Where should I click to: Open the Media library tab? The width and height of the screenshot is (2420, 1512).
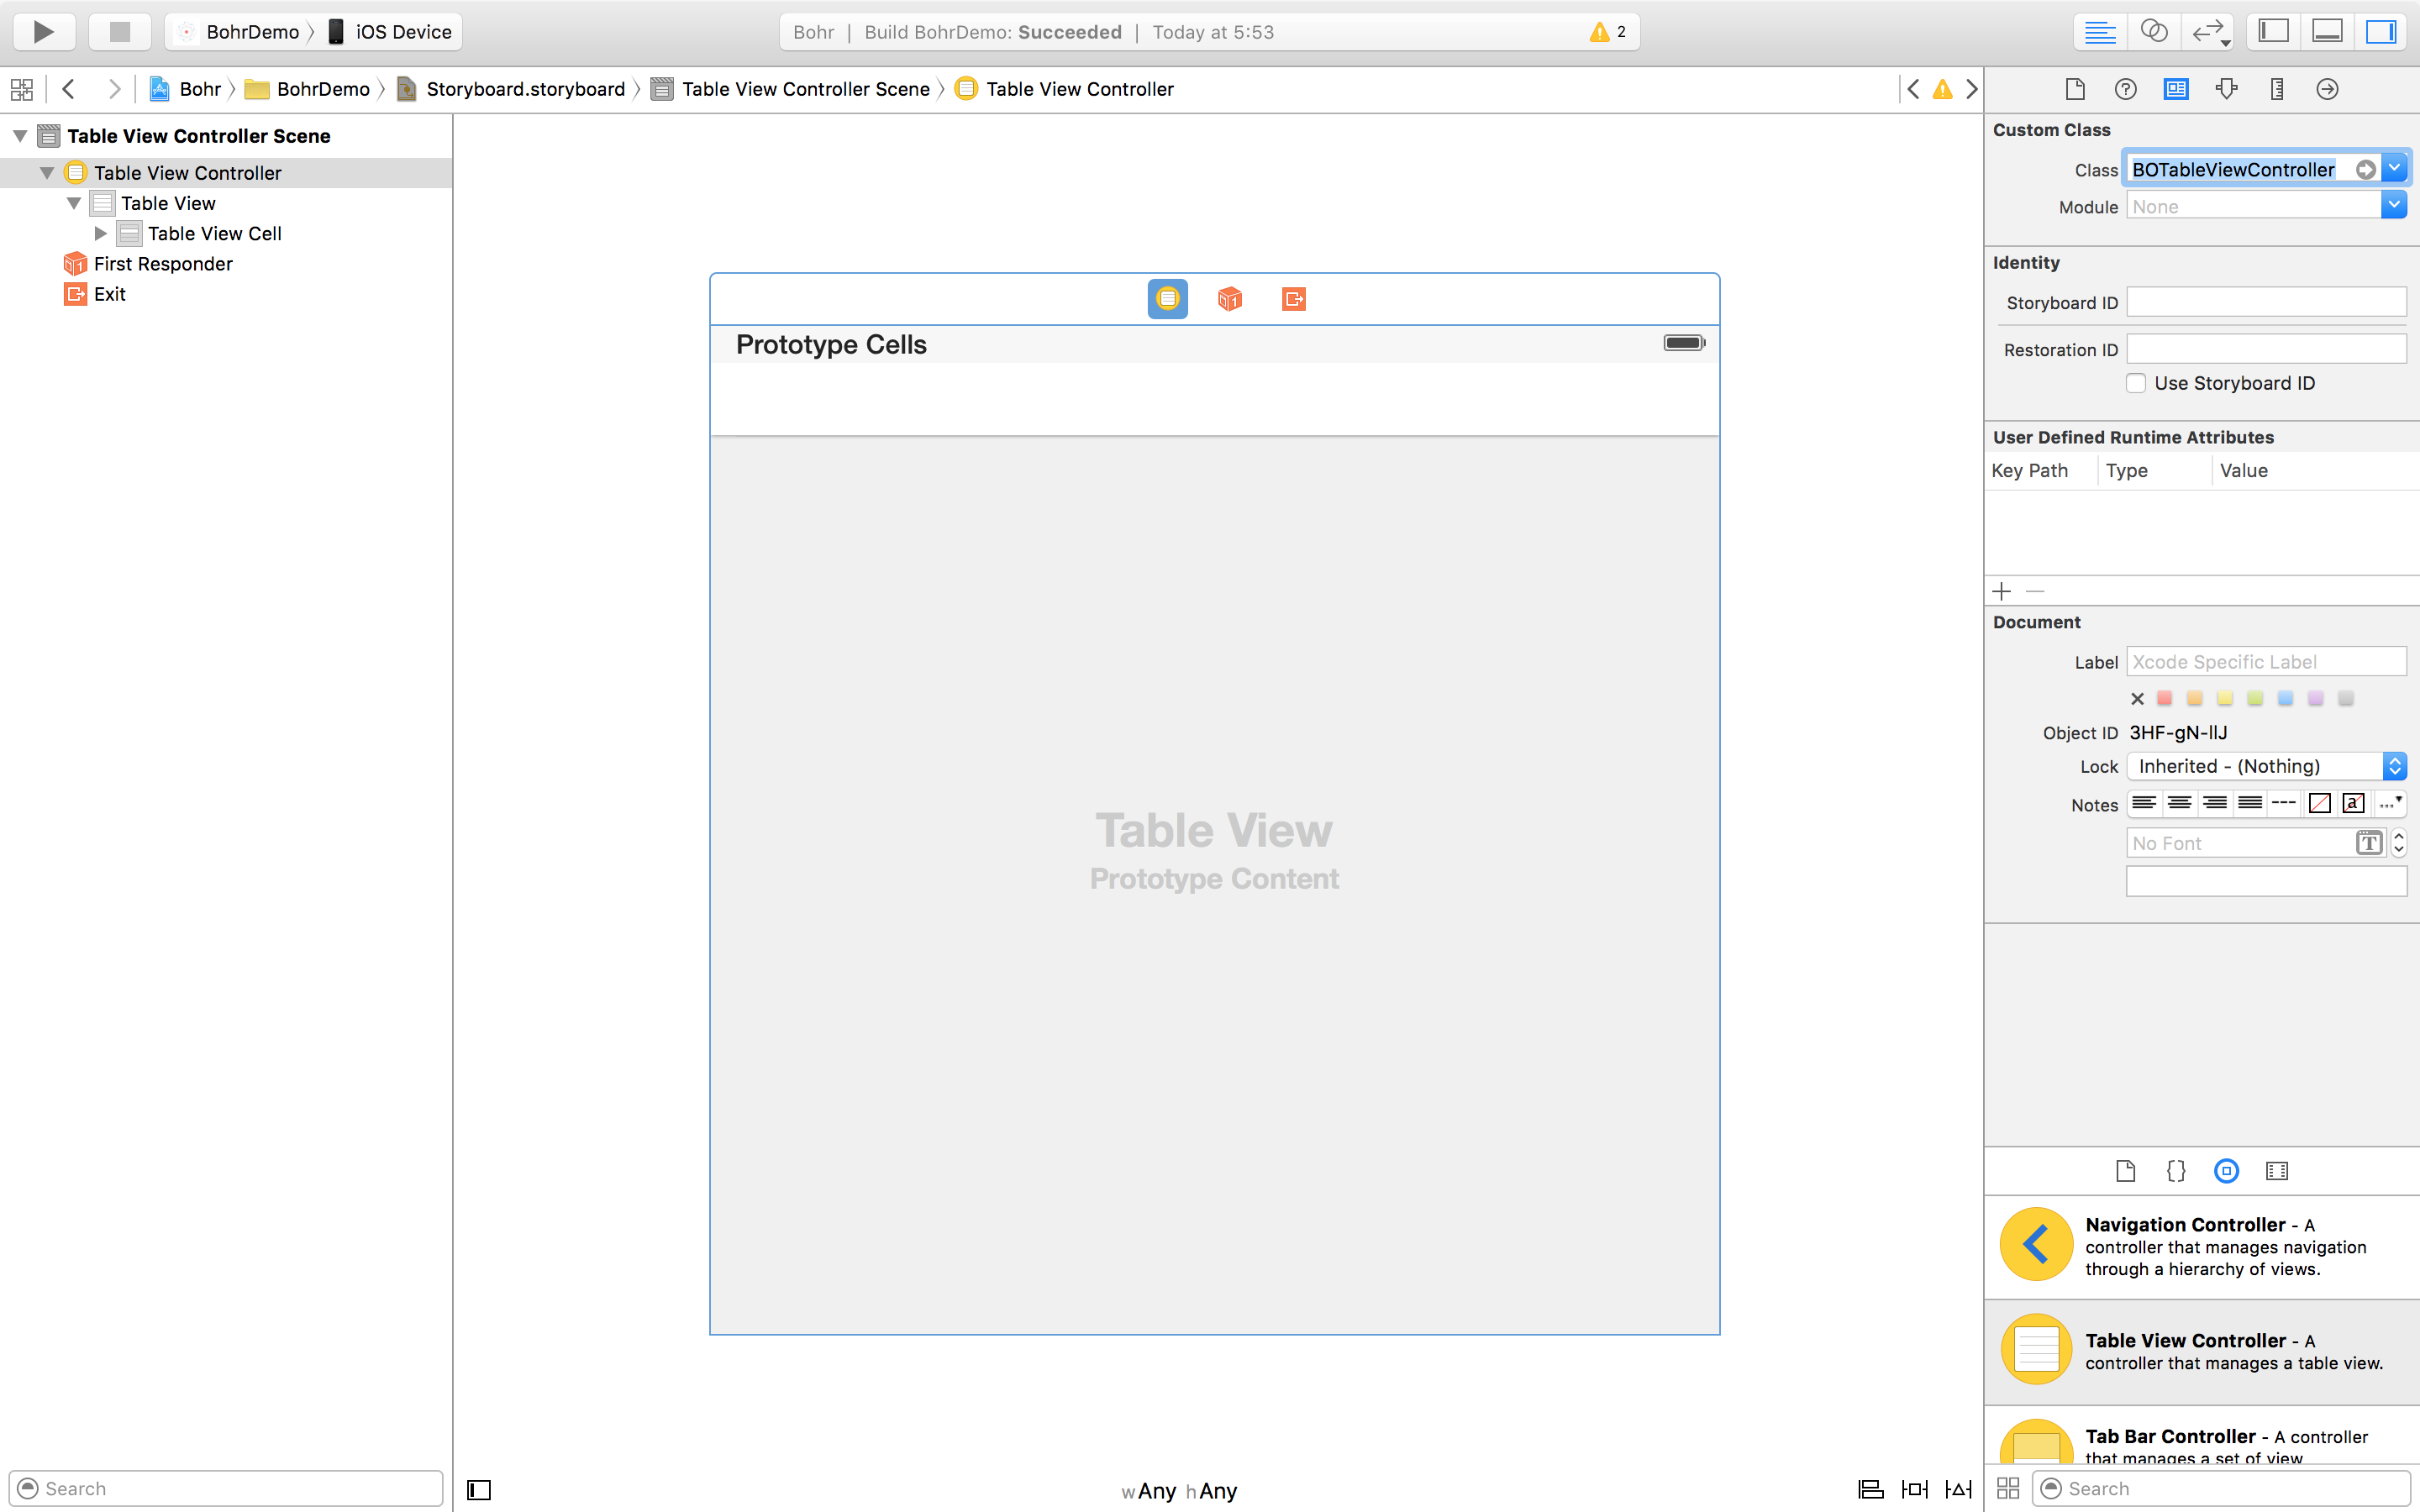pos(2277,1171)
